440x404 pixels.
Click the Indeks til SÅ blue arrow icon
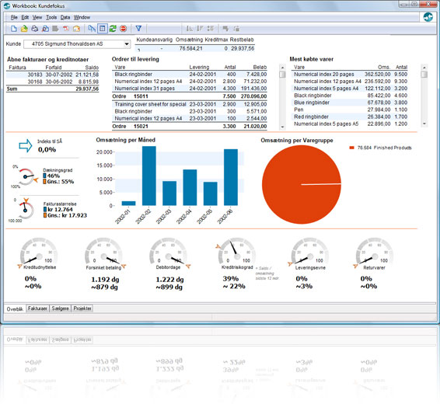coord(26,145)
